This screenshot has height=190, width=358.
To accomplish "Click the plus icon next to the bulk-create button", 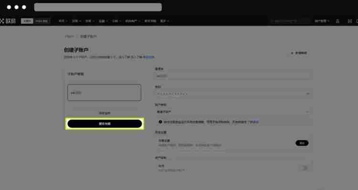I will point(292,53).
